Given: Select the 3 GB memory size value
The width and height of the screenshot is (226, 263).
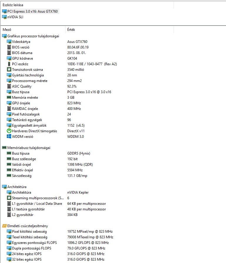Looking at the screenshot, I should (x=71, y=98).
